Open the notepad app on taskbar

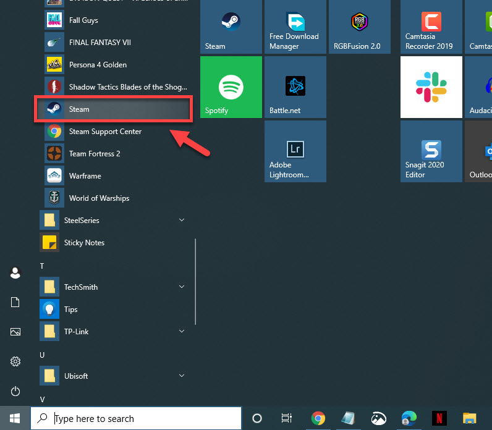pyautogui.click(x=348, y=418)
